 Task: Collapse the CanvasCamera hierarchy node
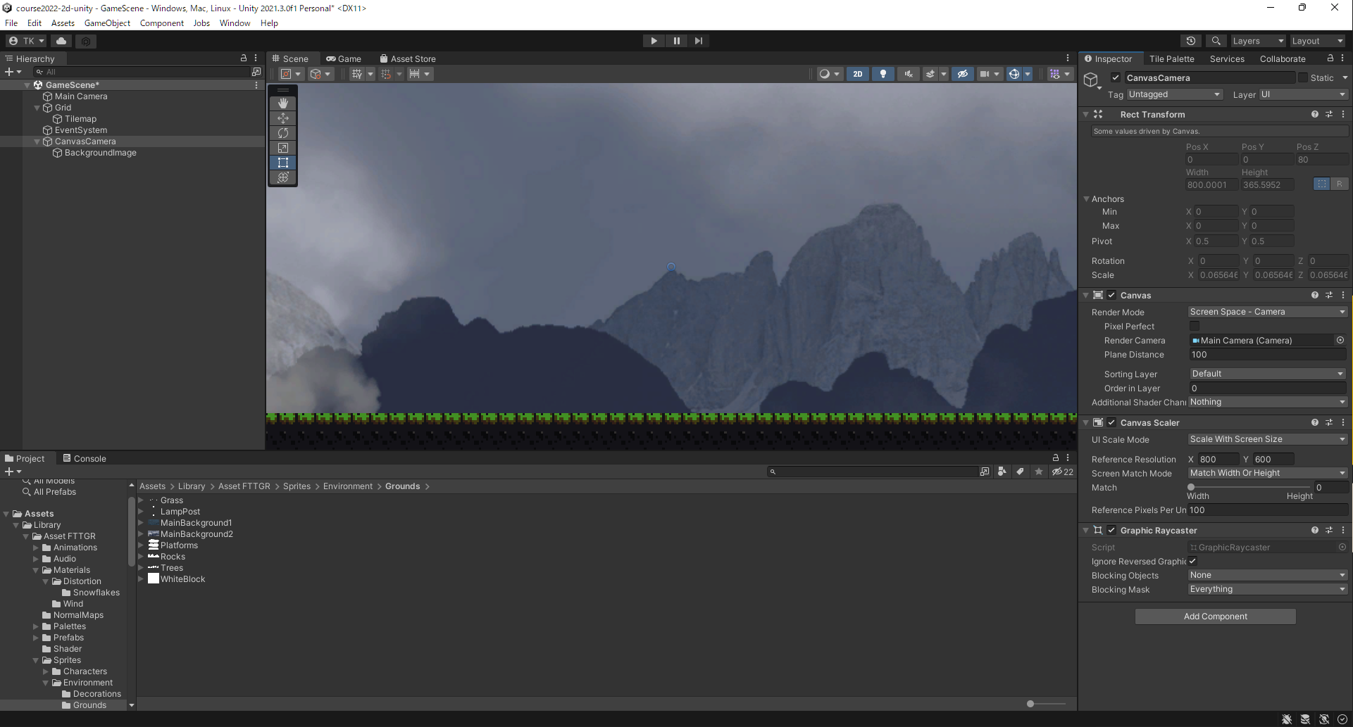click(37, 141)
